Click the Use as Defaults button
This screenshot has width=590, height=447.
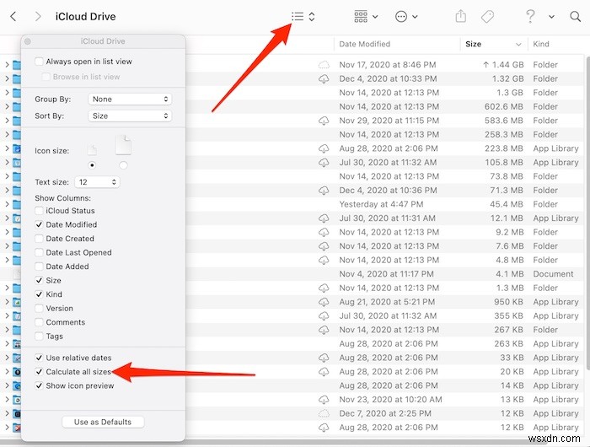pos(103,422)
